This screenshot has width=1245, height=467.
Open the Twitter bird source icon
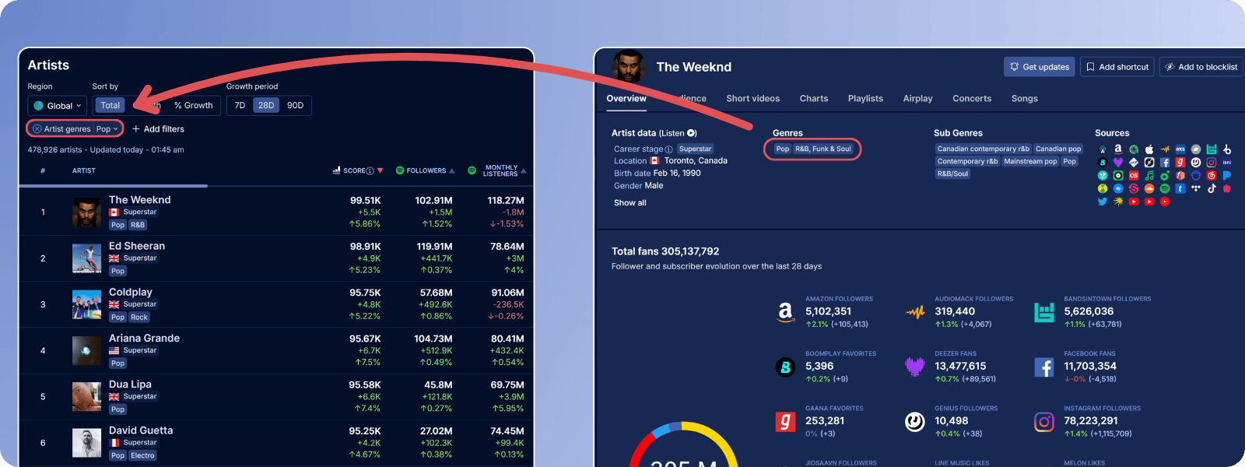(1103, 202)
